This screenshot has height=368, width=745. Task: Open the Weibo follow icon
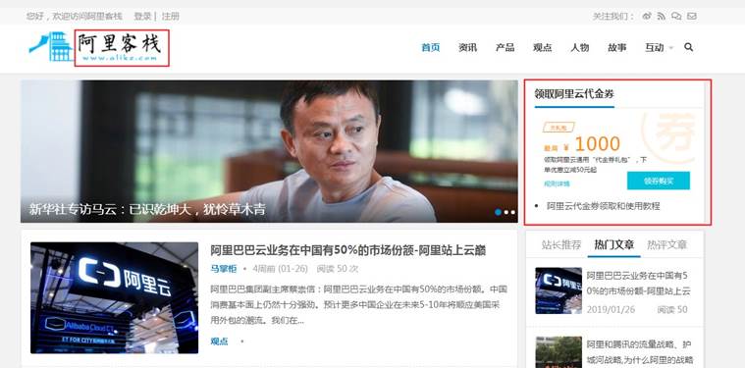(647, 16)
